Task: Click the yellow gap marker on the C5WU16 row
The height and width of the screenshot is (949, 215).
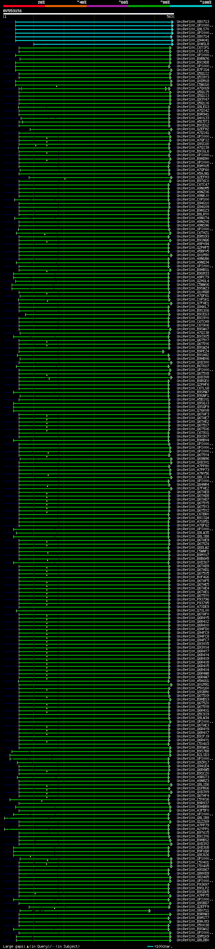Action: [x=56, y=86]
